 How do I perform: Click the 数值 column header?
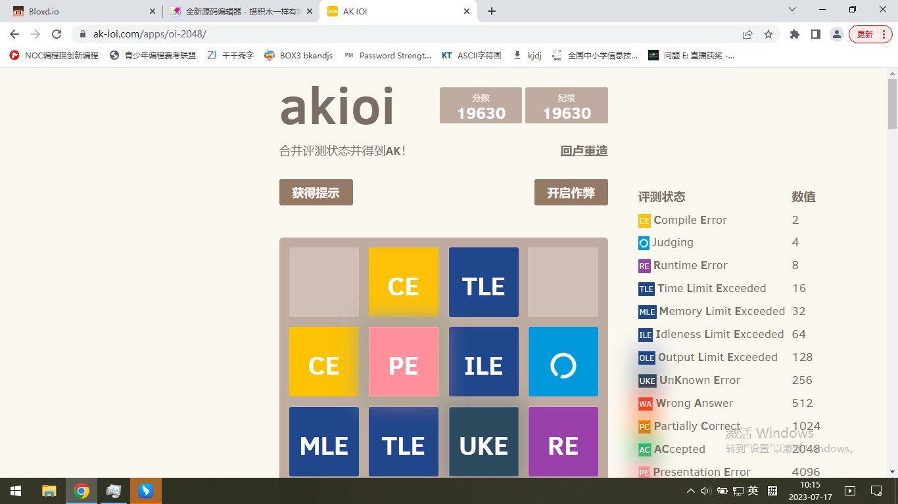pyautogui.click(x=803, y=197)
